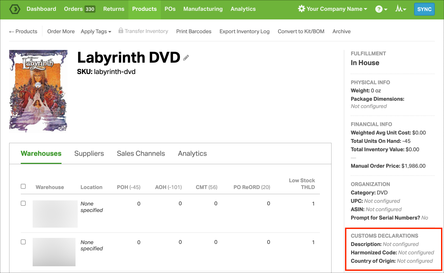Screen dimensions: 444x273
Task: Navigate to Manufacturing
Action: (203, 9)
